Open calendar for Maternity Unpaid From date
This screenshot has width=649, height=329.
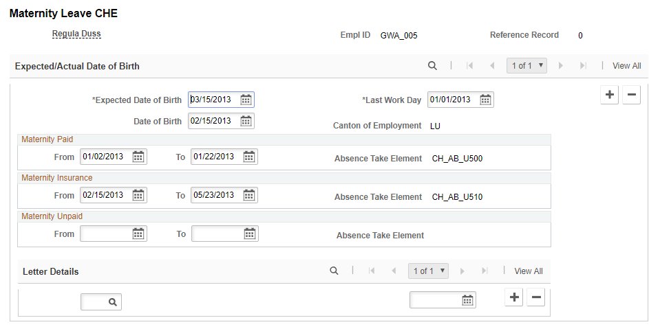138,234
